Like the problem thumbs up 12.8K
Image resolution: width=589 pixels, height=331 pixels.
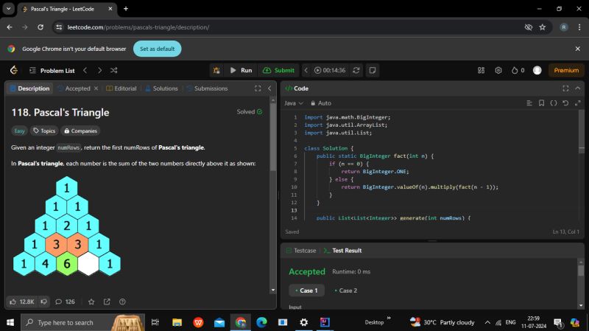tap(22, 302)
